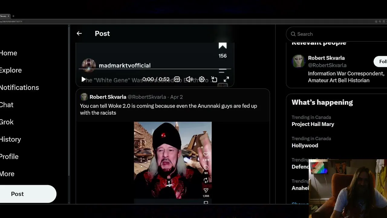
Task: Seek along the video progress bar
Action: point(155,69)
